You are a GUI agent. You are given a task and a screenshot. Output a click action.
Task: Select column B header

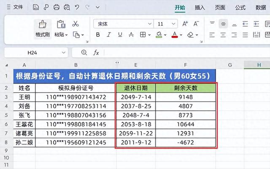pos(76,65)
